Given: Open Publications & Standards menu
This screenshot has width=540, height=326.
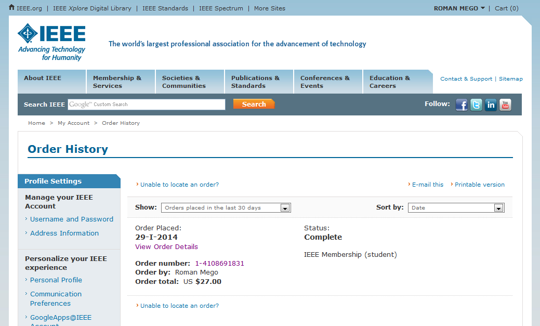Looking at the screenshot, I should point(259,82).
